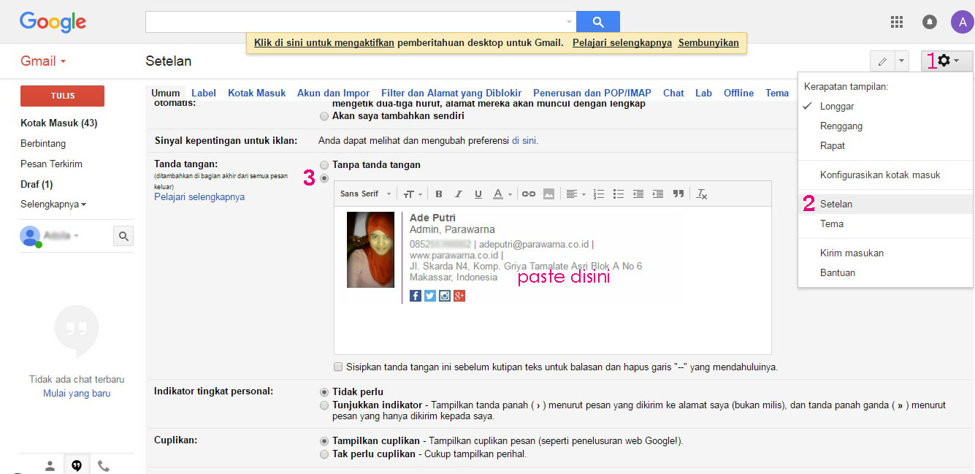The image size is (975, 474).
Task: Open the Hangouts conversations icon
Action: point(77,466)
